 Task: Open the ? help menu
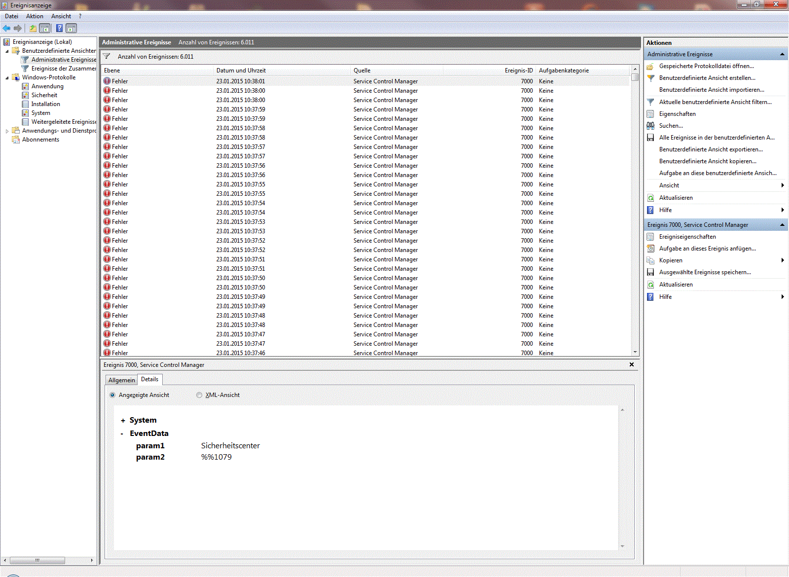click(80, 16)
